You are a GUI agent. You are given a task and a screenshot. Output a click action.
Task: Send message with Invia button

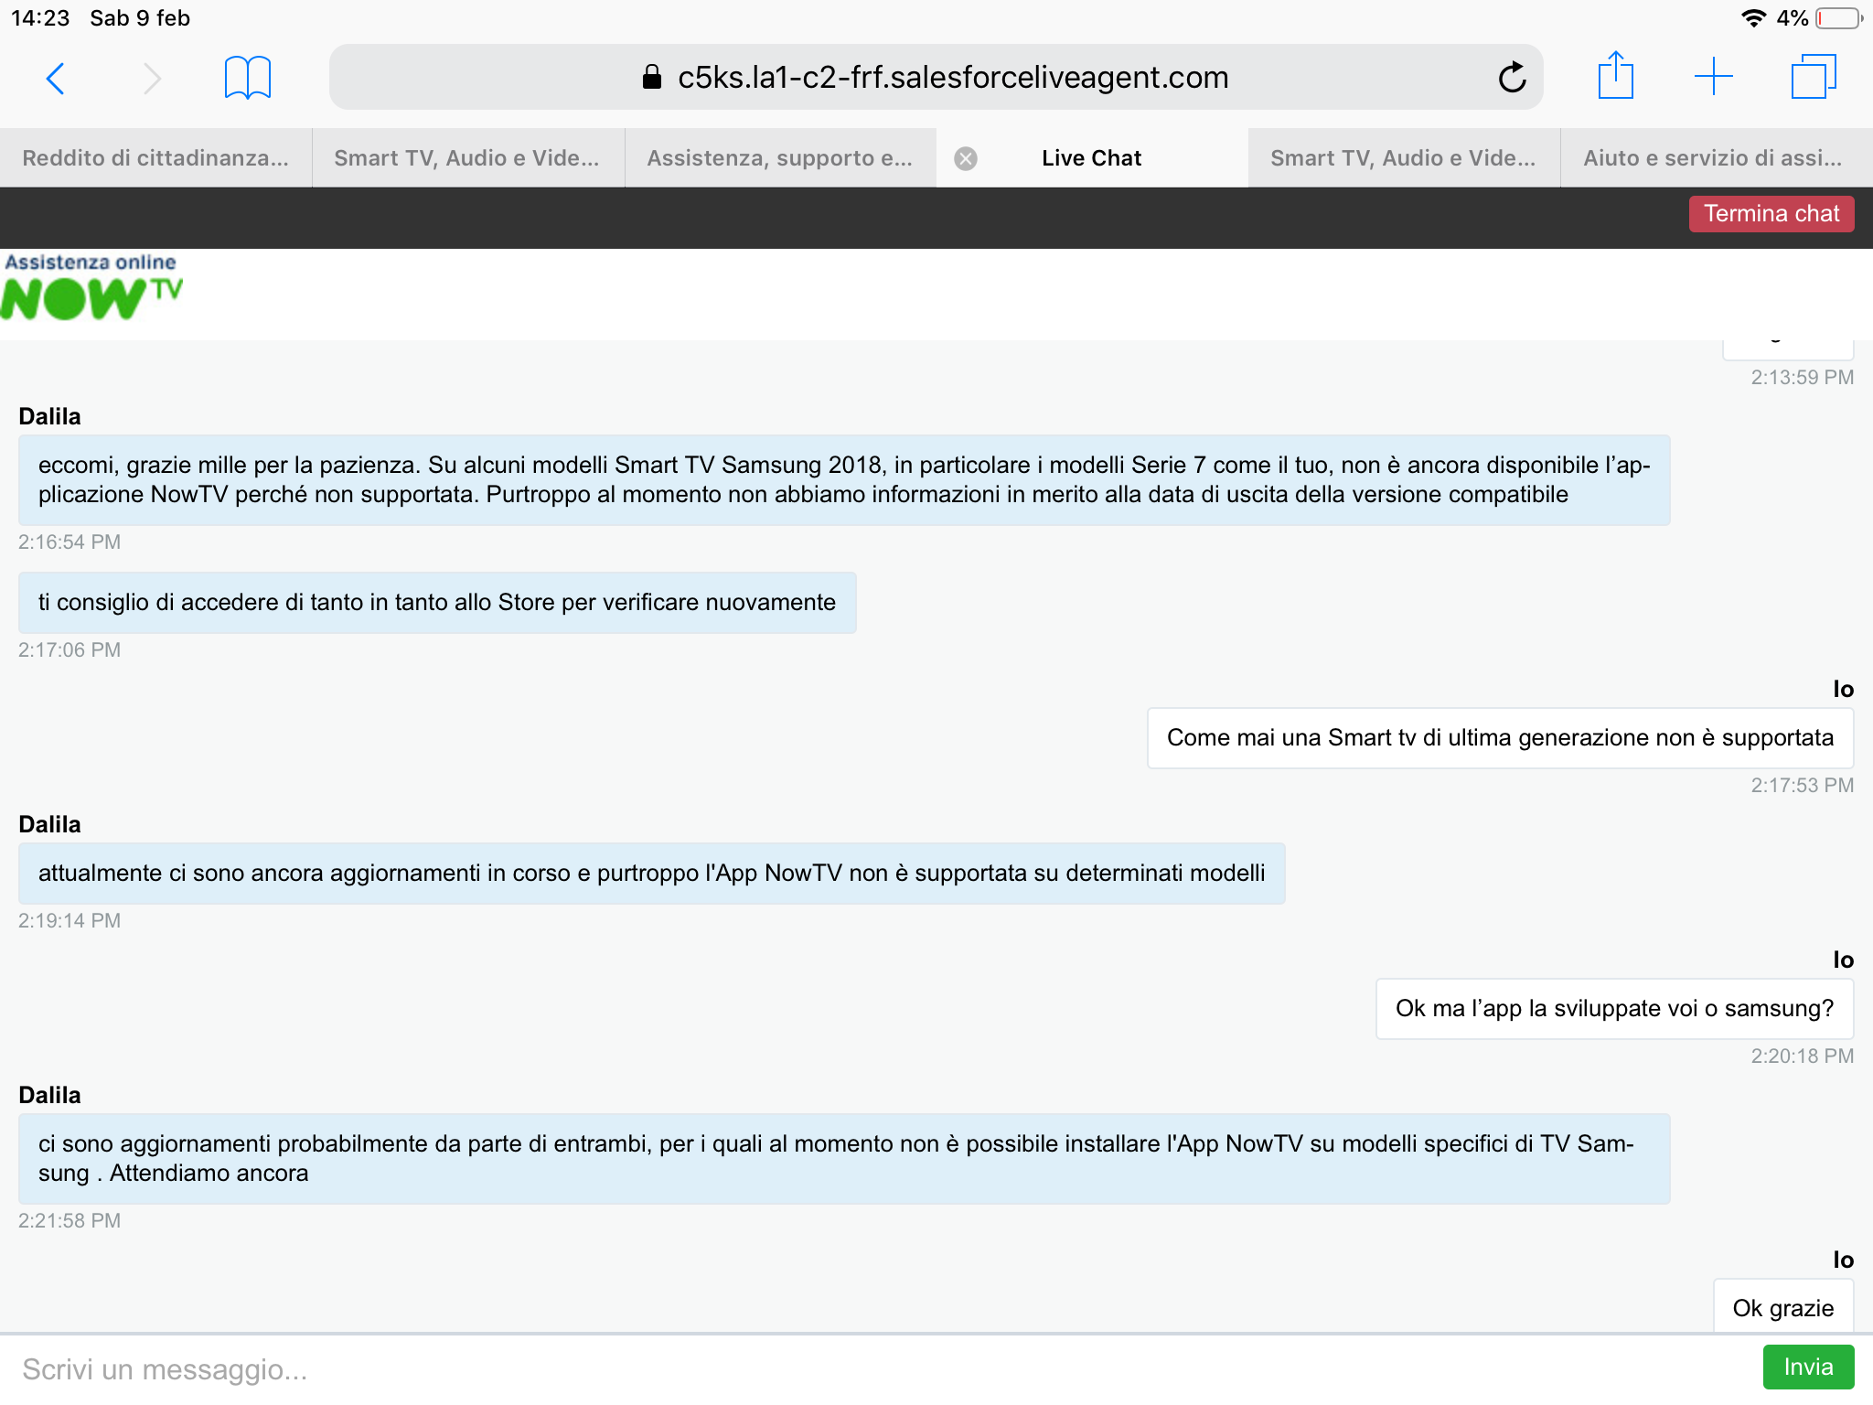click(1808, 1367)
